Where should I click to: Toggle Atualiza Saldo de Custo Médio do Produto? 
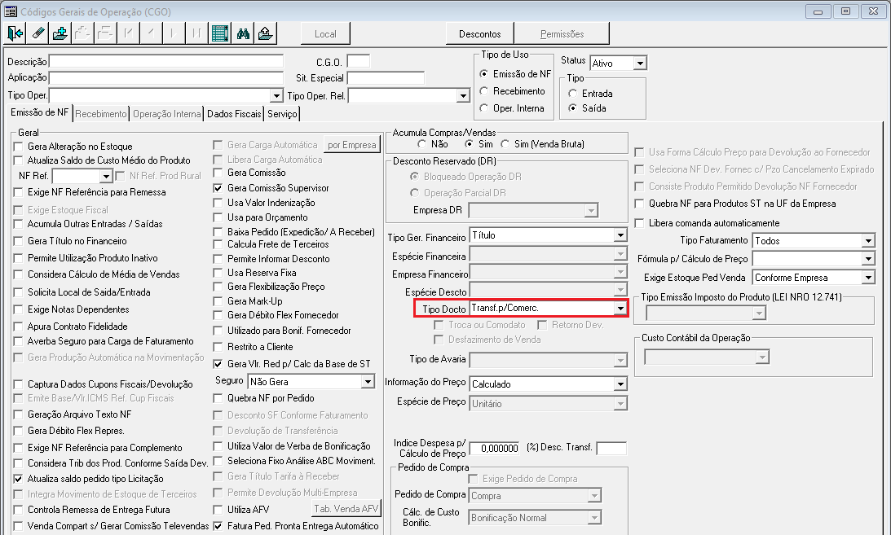pos(18,160)
